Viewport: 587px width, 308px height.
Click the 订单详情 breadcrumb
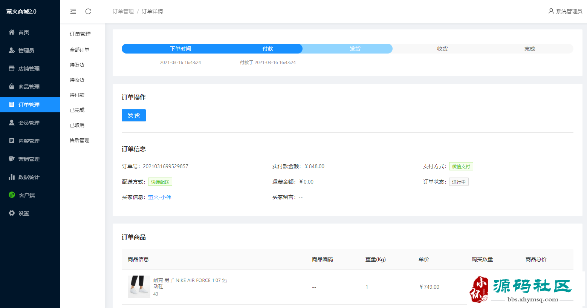(153, 11)
